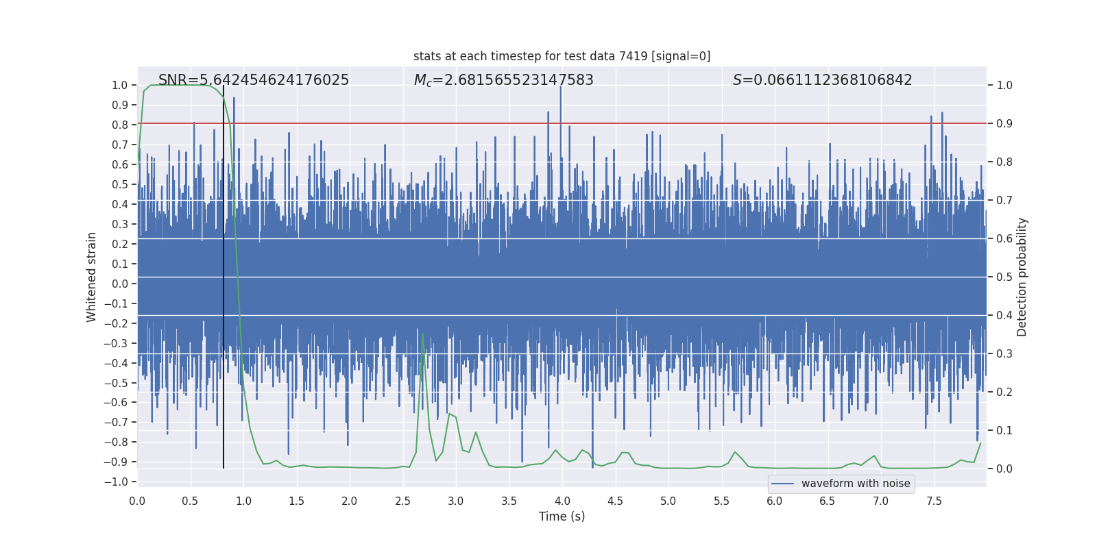Image resolution: width=1097 pixels, height=548 pixels.
Task: Select the S=0.066 annotation text
Action: [x=822, y=80]
